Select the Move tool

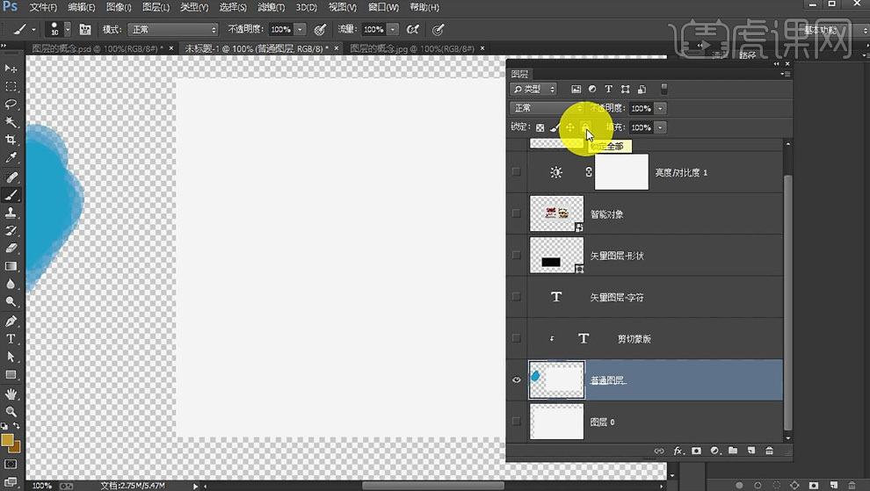11,69
